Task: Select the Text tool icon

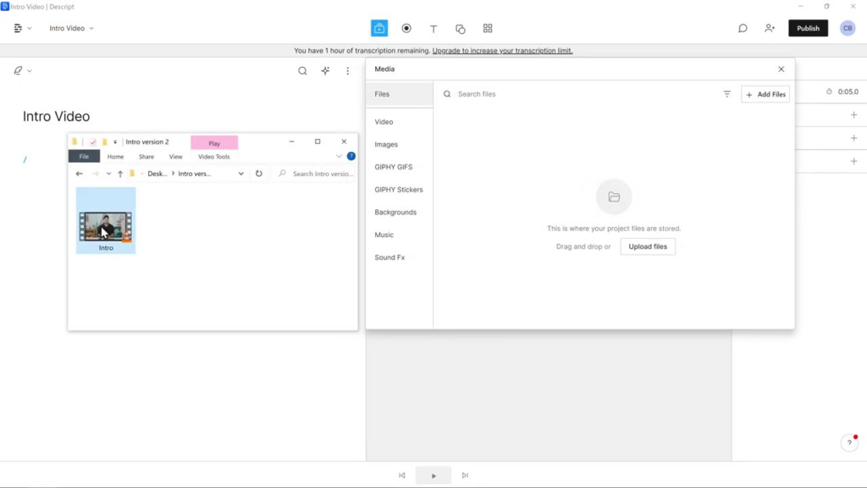Action: coord(433,28)
